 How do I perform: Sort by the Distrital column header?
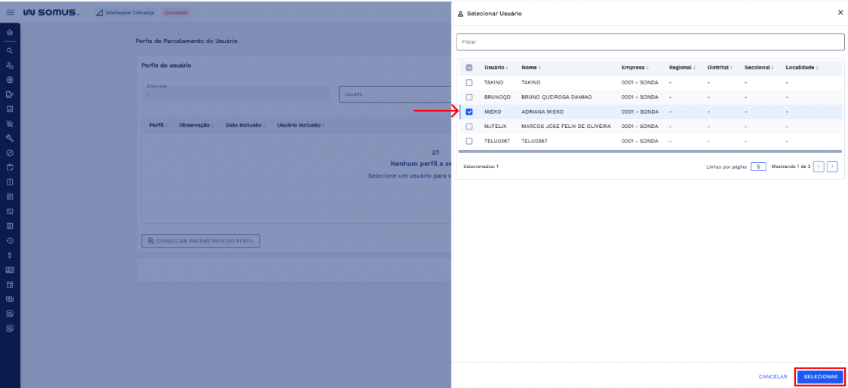(x=720, y=68)
